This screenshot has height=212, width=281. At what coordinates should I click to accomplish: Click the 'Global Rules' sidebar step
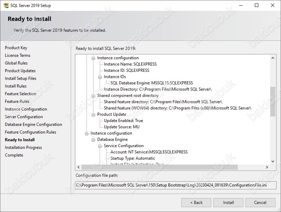tap(16, 63)
